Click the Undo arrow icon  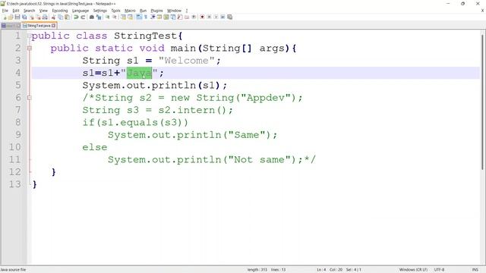(76, 17)
